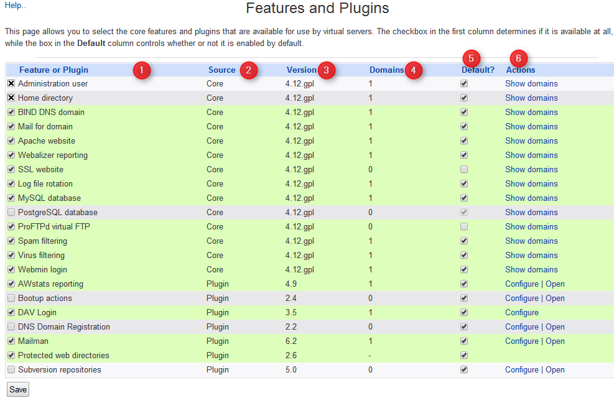Click the red annotation marker numbered 3
The width and height of the screenshot is (614, 398).
click(326, 70)
